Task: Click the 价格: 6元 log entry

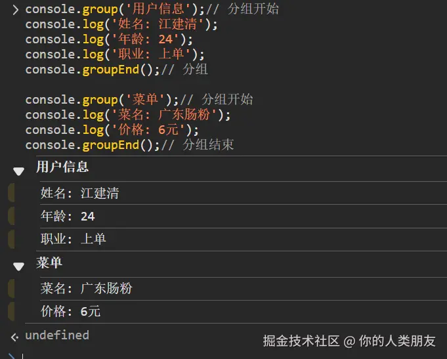Action: (x=70, y=311)
